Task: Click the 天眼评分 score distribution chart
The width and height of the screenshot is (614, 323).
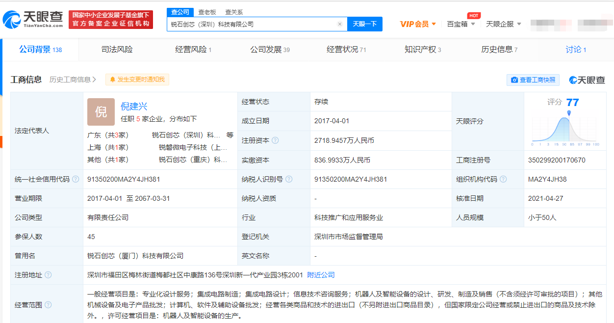Action: (565, 129)
